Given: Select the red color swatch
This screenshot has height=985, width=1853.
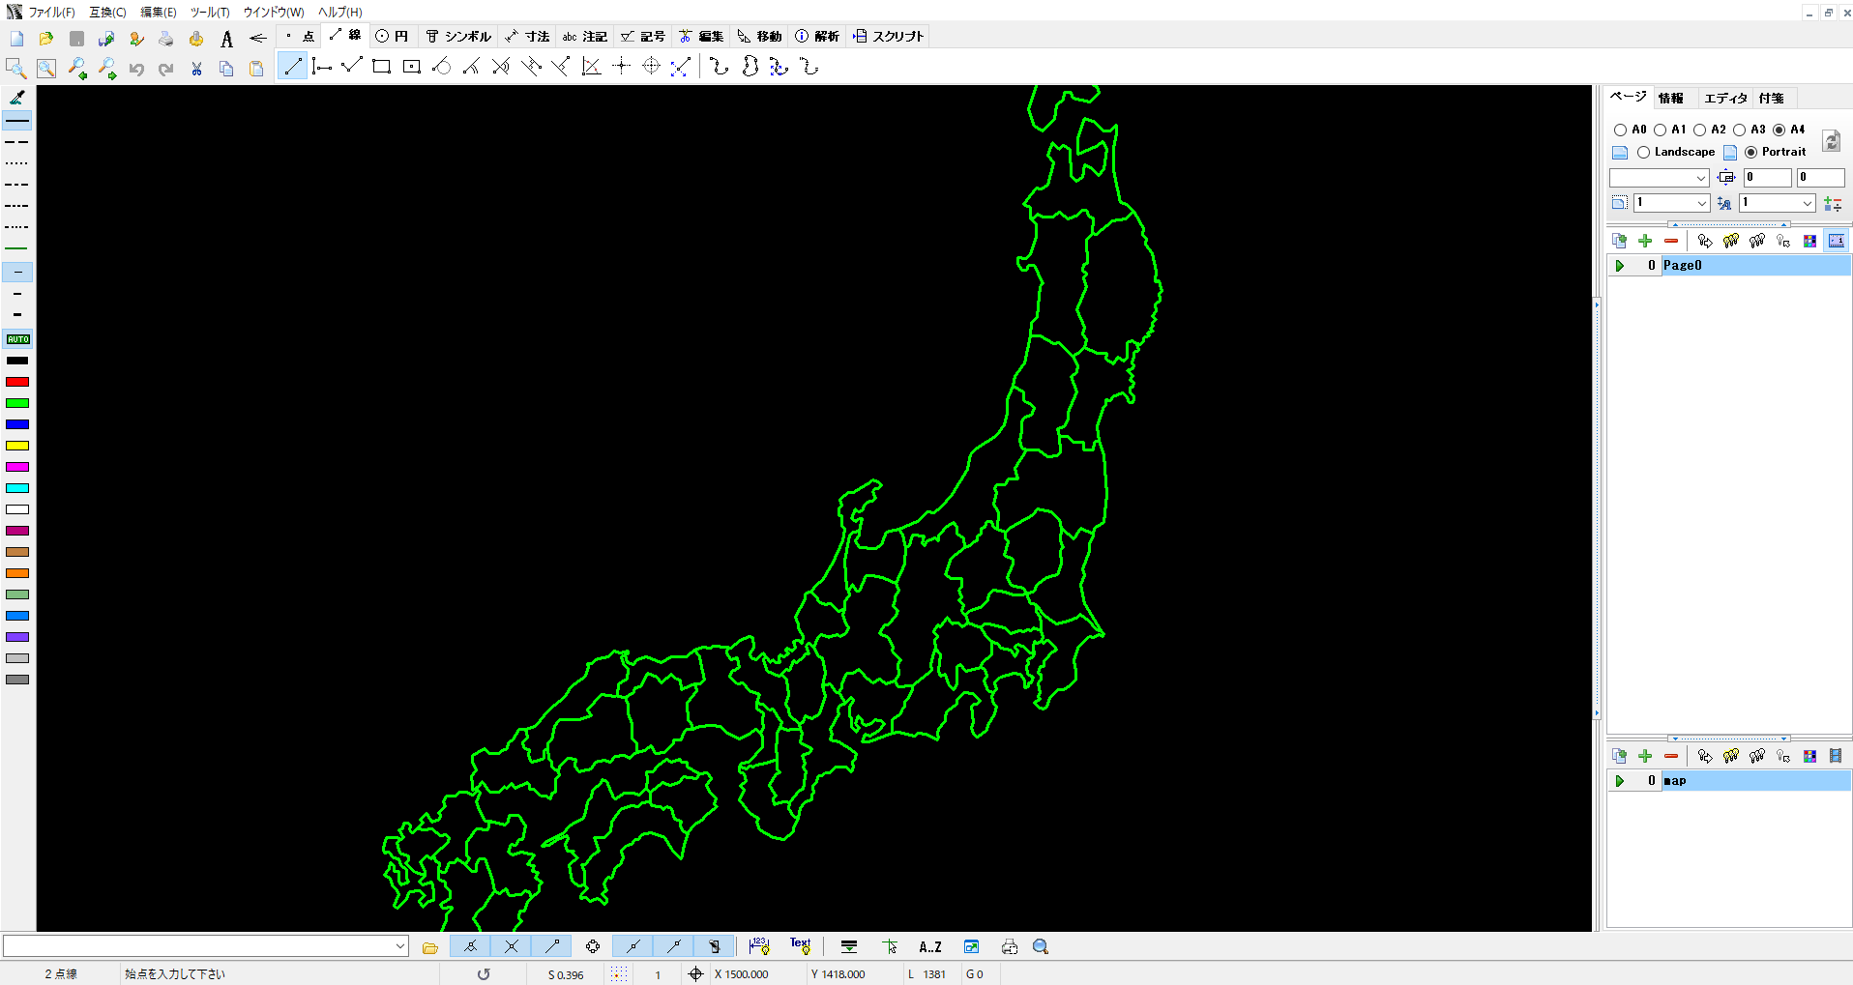Looking at the screenshot, I should [x=17, y=381].
